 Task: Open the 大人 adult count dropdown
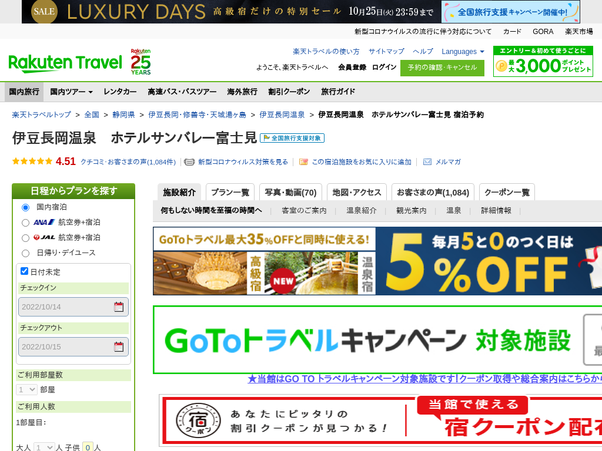tap(44, 447)
